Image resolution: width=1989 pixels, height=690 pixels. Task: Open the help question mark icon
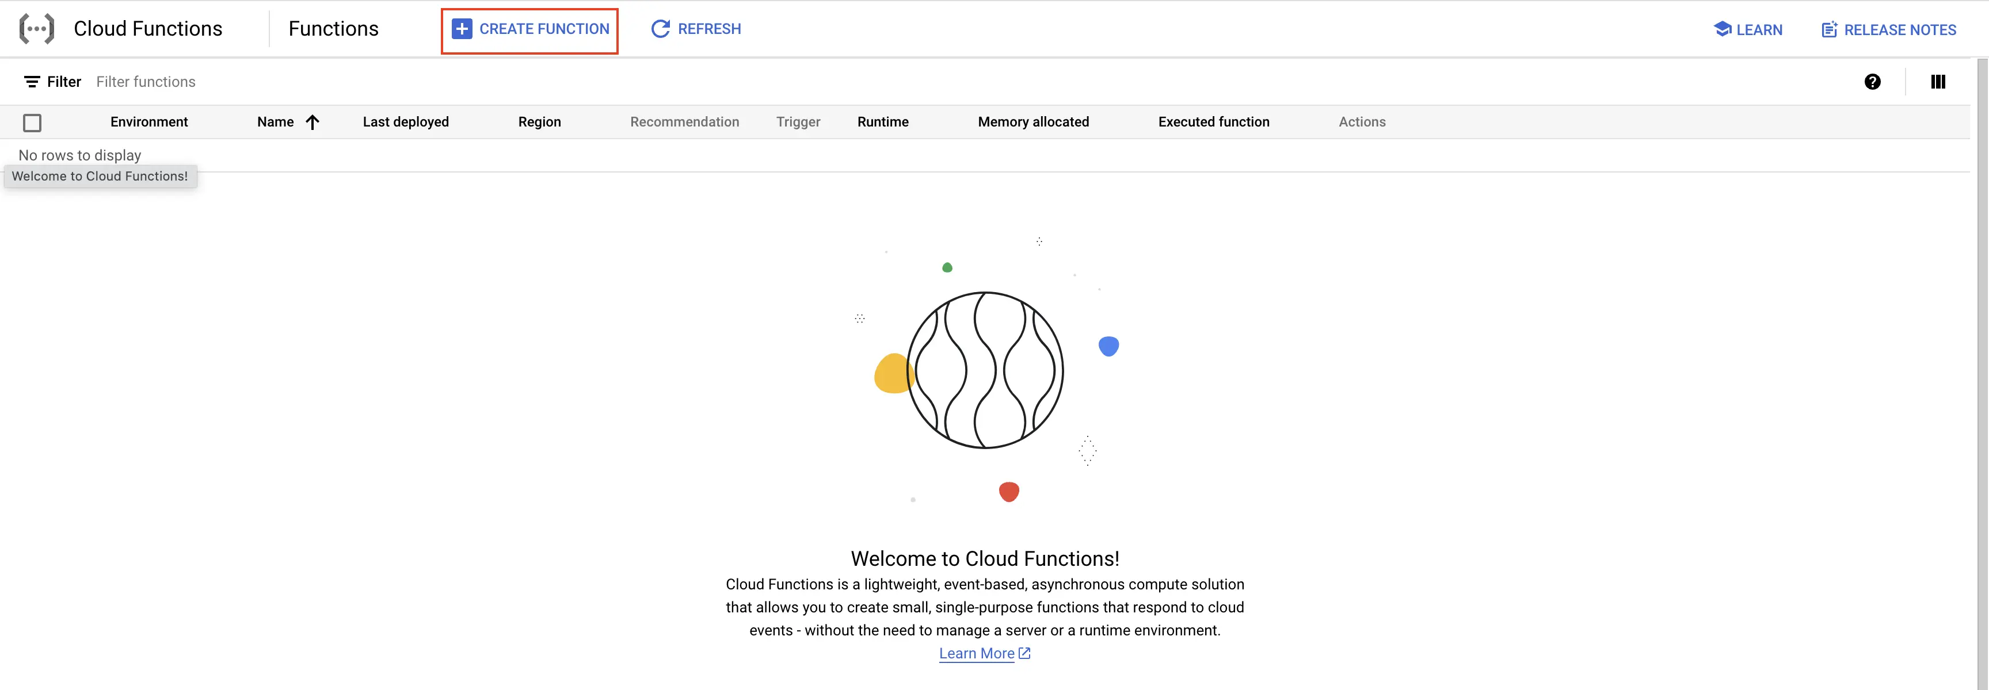tap(1872, 82)
